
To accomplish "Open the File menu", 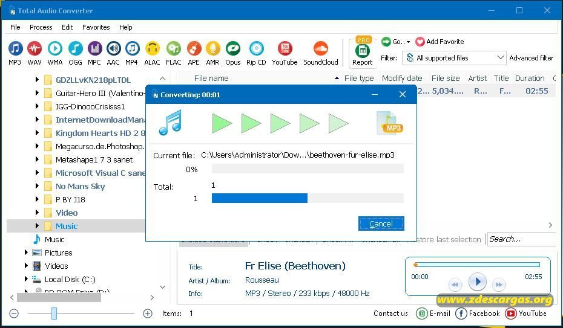I will [x=15, y=27].
